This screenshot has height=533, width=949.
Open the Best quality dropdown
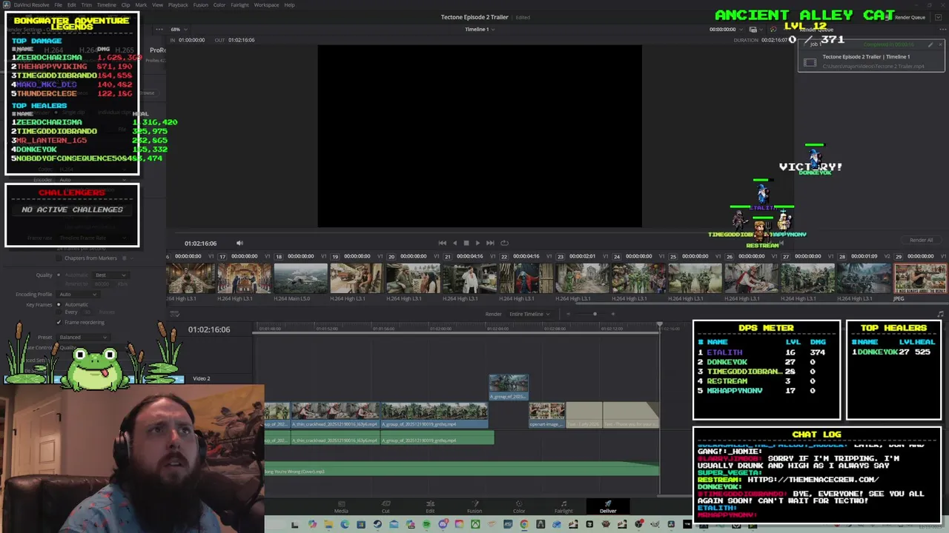click(x=111, y=275)
